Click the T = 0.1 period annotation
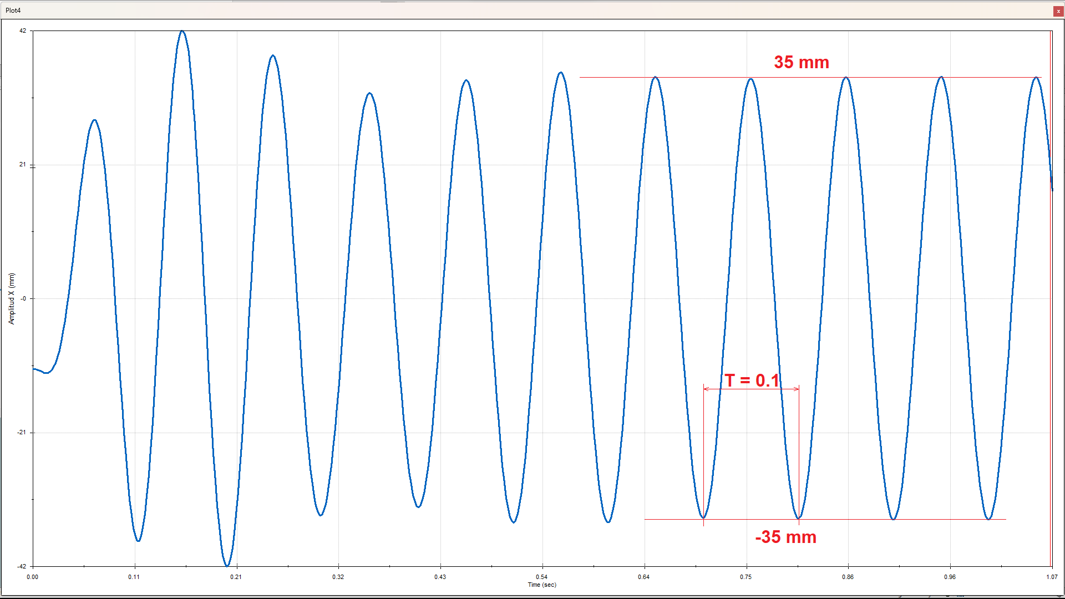The width and height of the screenshot is (1065, 599). coord(752,380)
